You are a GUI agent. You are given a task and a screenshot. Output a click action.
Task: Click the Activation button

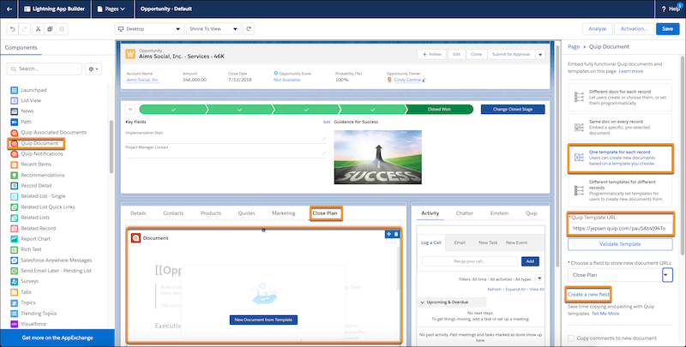click(x=634, y=29)
